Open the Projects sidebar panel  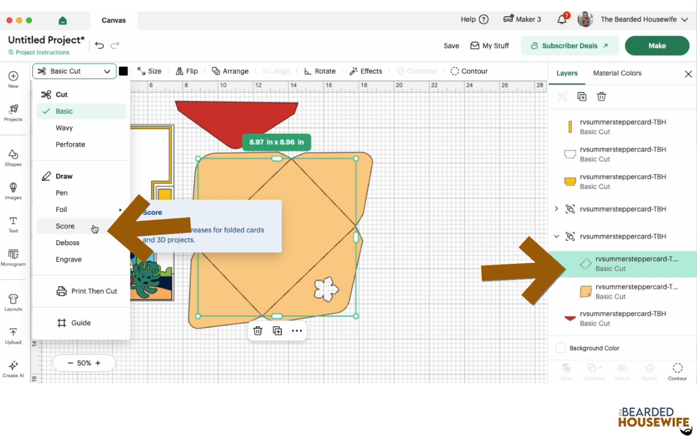[x=13, y=113]
